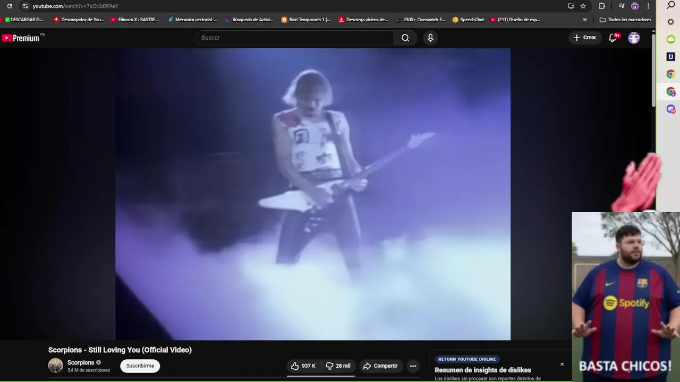
Task: Open the Google Chrome icon in sidebar
Action: pyautogui.click(x=671, y=74)
